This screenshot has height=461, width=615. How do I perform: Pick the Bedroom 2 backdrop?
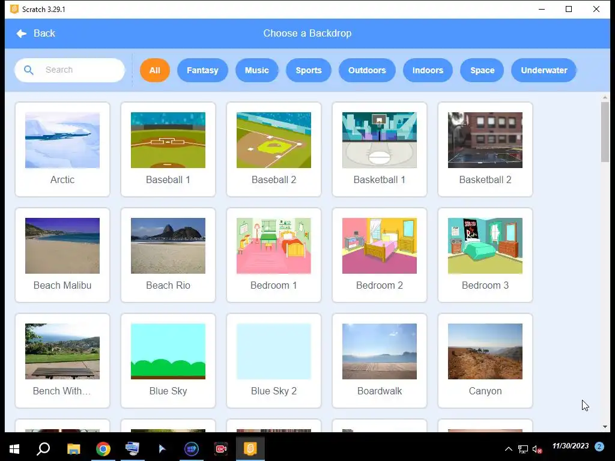pos(380,255)
